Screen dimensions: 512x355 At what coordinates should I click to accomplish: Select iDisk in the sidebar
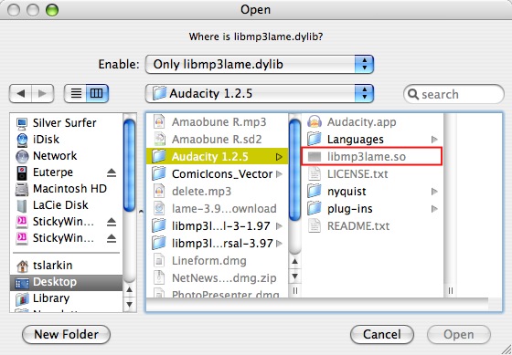46,140
